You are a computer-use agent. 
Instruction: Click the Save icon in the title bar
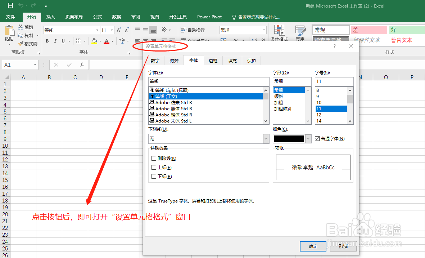(10, 5)
